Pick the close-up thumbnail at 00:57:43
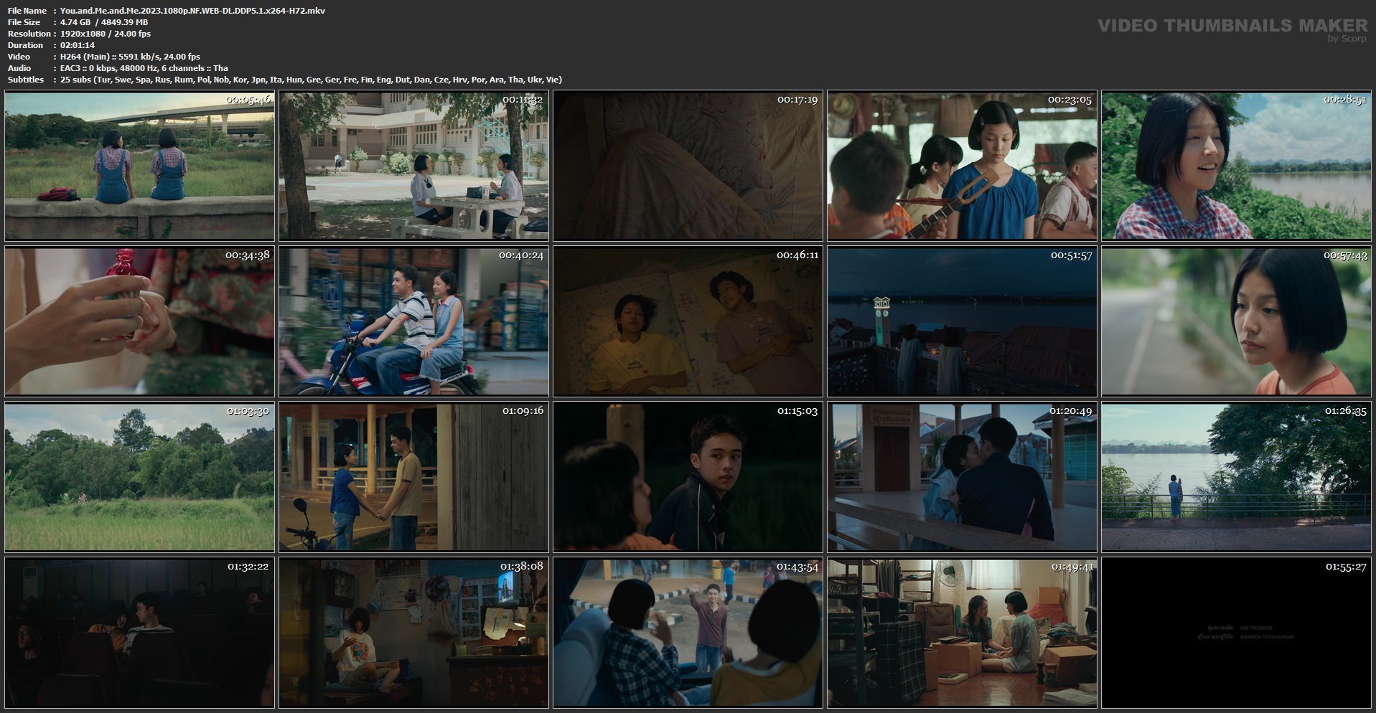Image resolution: width=1376 pixels, height=713 pixels. [1236, 321]
